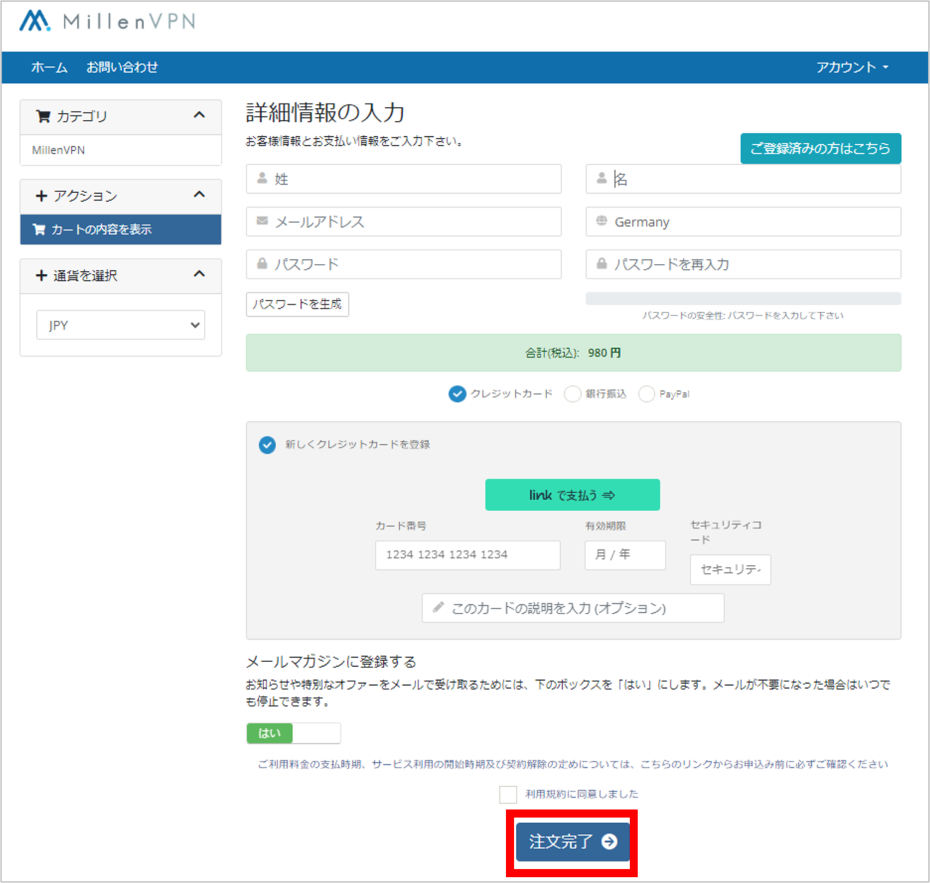Collapse the カテゴリ section
The height and width of the screenshot is (883, 930).
coord(200,115)
